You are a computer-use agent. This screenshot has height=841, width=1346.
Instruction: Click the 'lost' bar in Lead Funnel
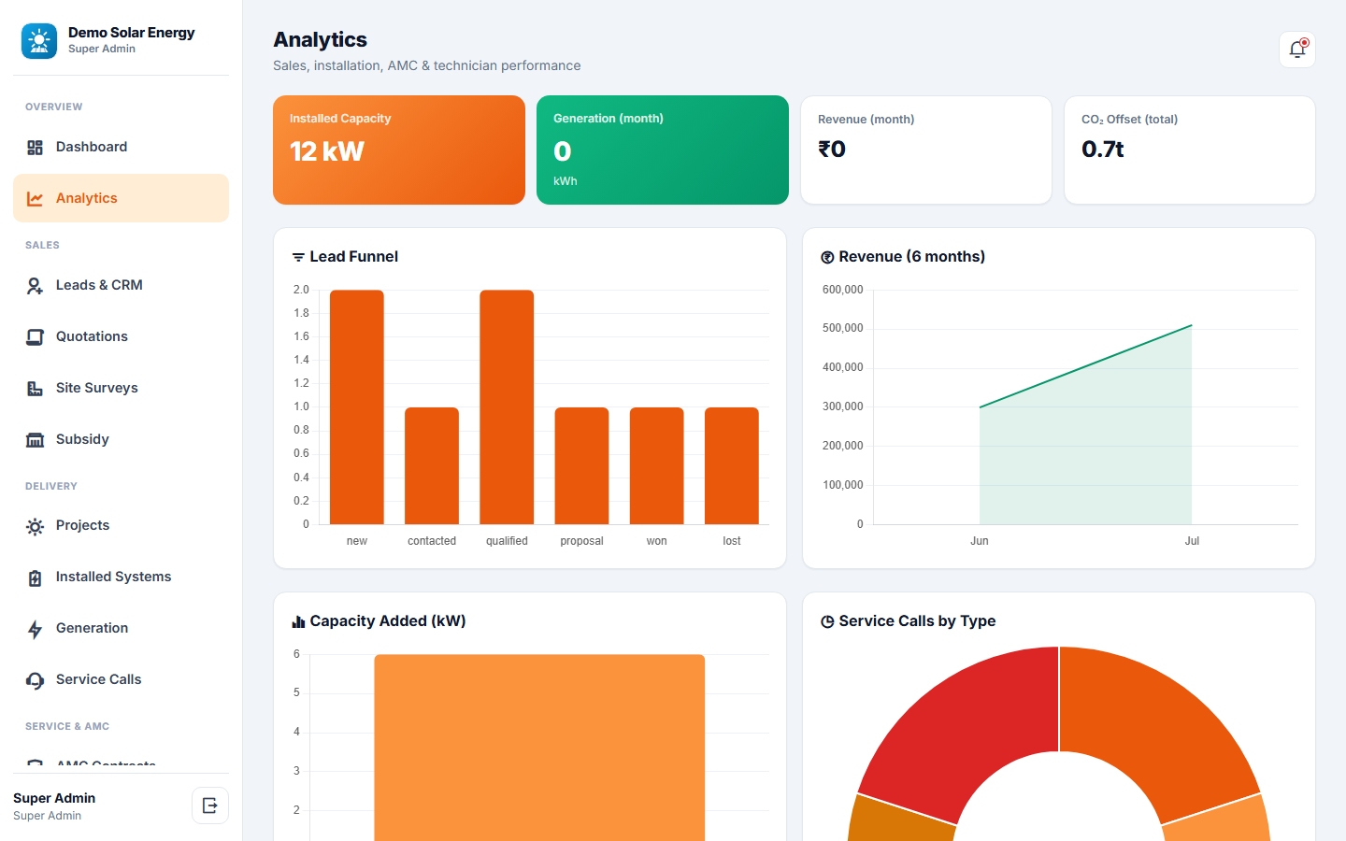(732, 465)
